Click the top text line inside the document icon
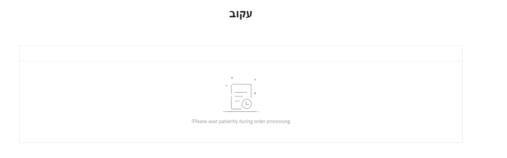 (241, 92)
